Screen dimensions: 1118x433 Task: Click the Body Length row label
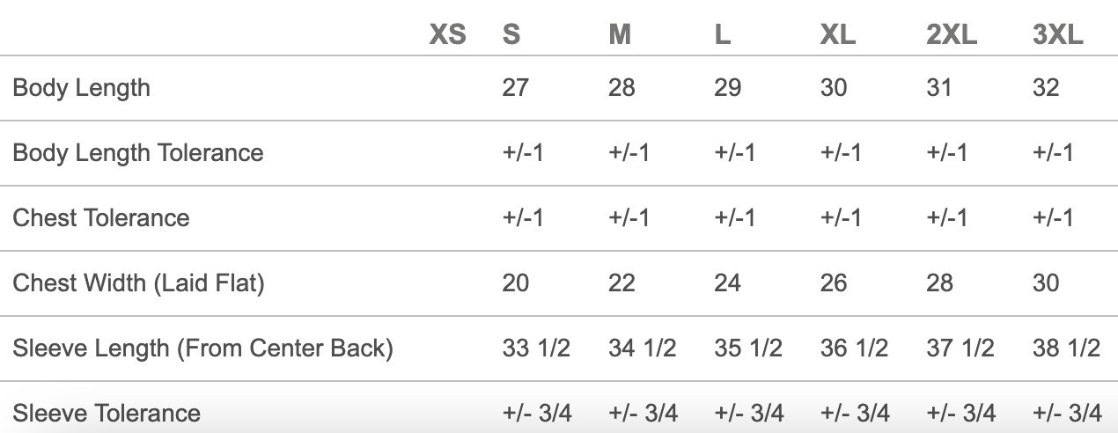[x=81, y=88]
